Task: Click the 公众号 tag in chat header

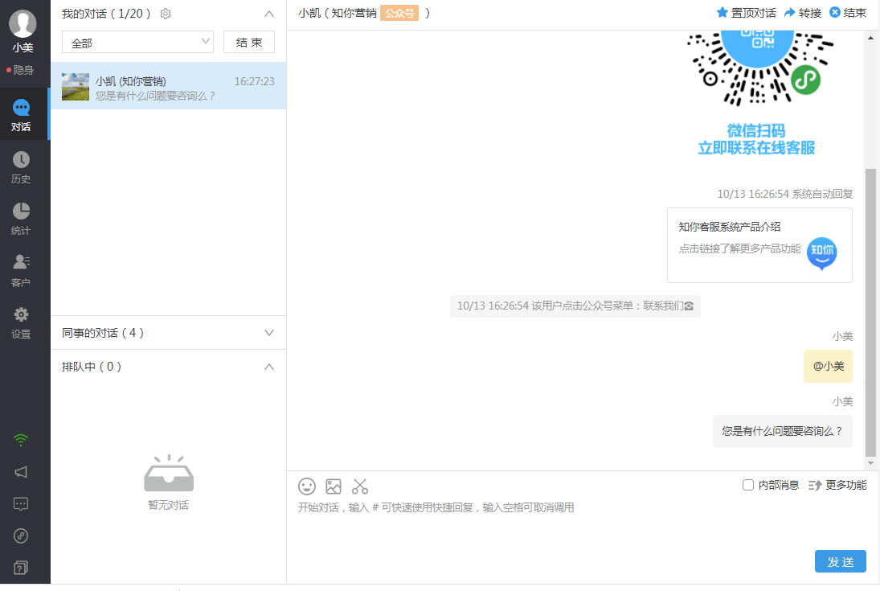Action: pos(399,13)
